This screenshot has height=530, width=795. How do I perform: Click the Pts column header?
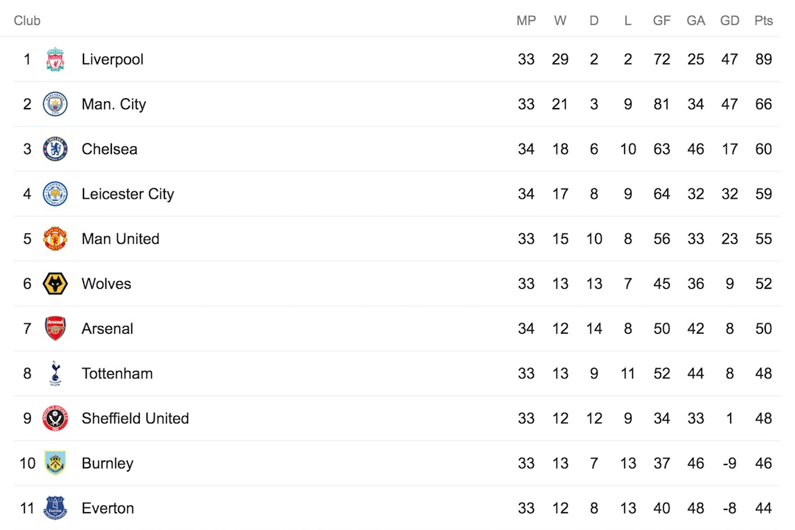[x=763, y=21]
